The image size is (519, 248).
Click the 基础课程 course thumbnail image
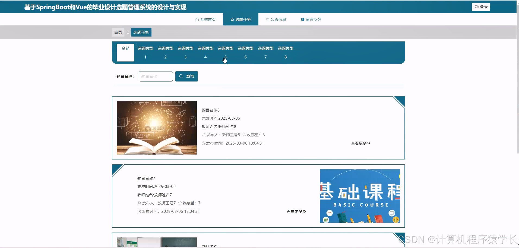(x=359, y=196)
